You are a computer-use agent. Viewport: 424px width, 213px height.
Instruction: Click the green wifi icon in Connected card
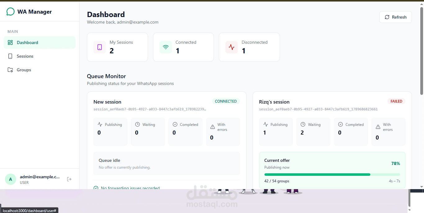(x=166, y=47)
